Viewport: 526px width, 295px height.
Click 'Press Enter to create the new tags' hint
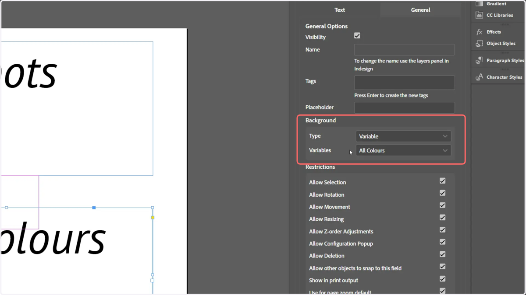click(391, 95)
